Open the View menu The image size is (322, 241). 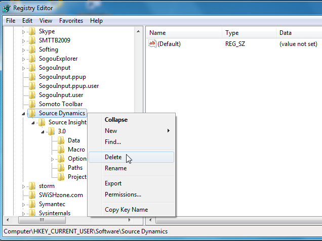click(x=46, y=21)
